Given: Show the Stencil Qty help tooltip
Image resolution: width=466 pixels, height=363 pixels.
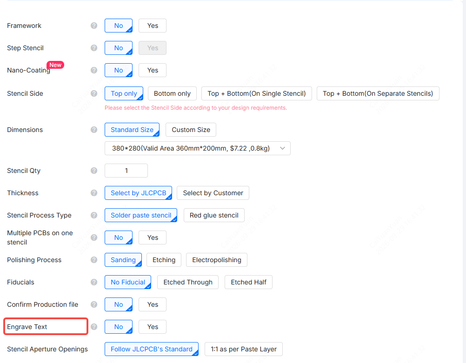Looking at the screenshot, I should pos(94,171).
